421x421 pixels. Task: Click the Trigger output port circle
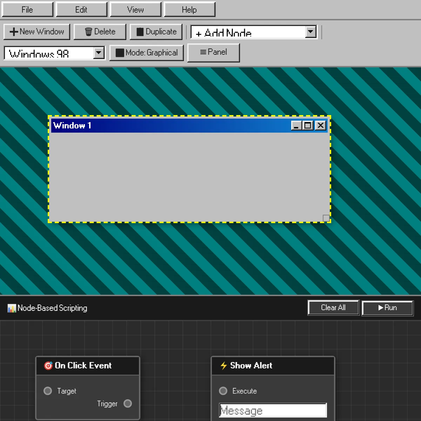coord(127,403)
